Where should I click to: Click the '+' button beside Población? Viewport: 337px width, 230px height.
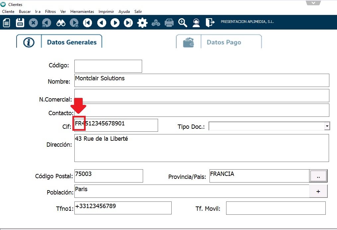pos(318,191)
